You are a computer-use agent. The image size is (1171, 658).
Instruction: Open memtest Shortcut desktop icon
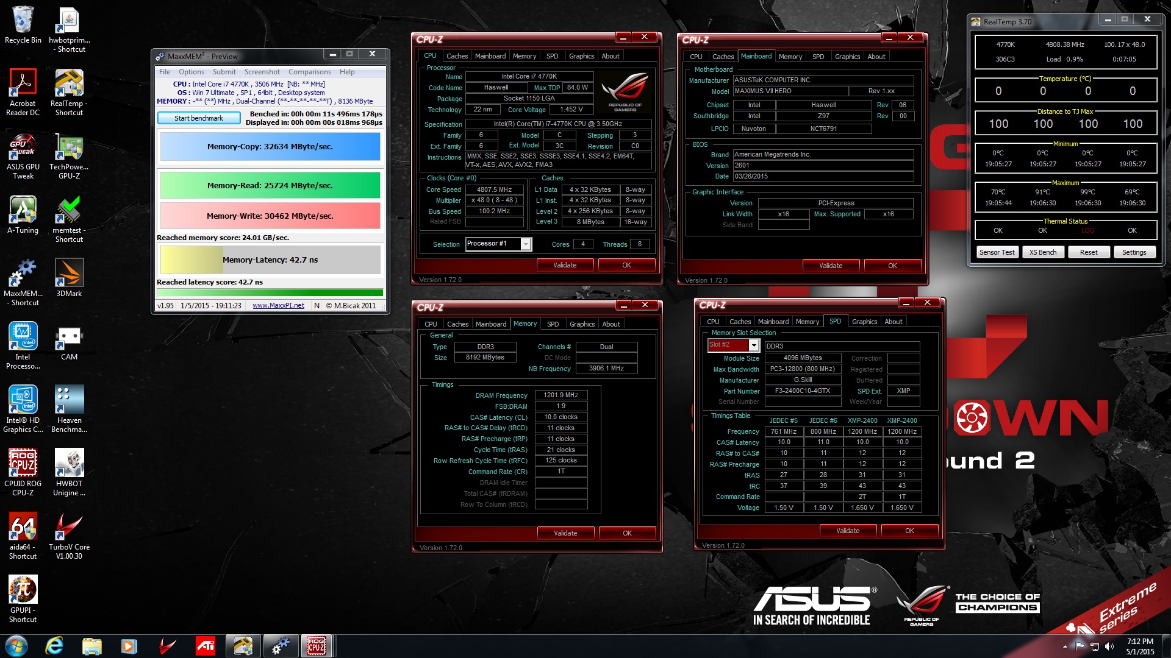(69, 219)
